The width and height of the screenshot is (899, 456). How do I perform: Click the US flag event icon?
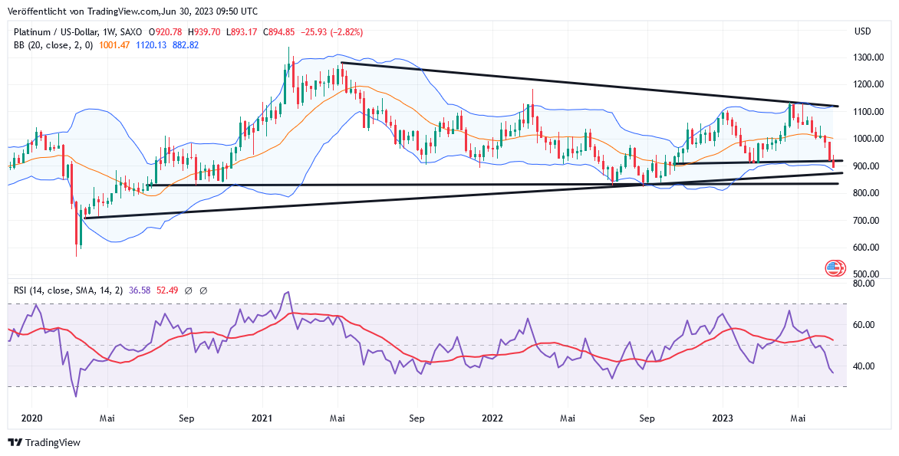(835, 268)
